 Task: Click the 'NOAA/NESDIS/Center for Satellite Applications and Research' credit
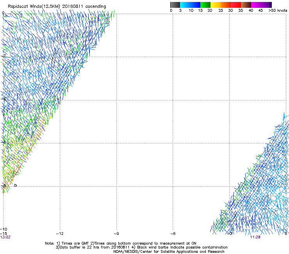169,252
